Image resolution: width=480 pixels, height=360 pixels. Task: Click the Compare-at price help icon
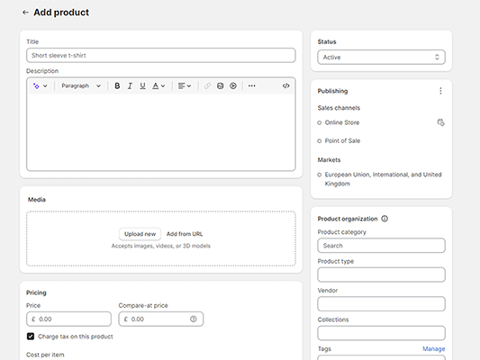click(194, 319)
